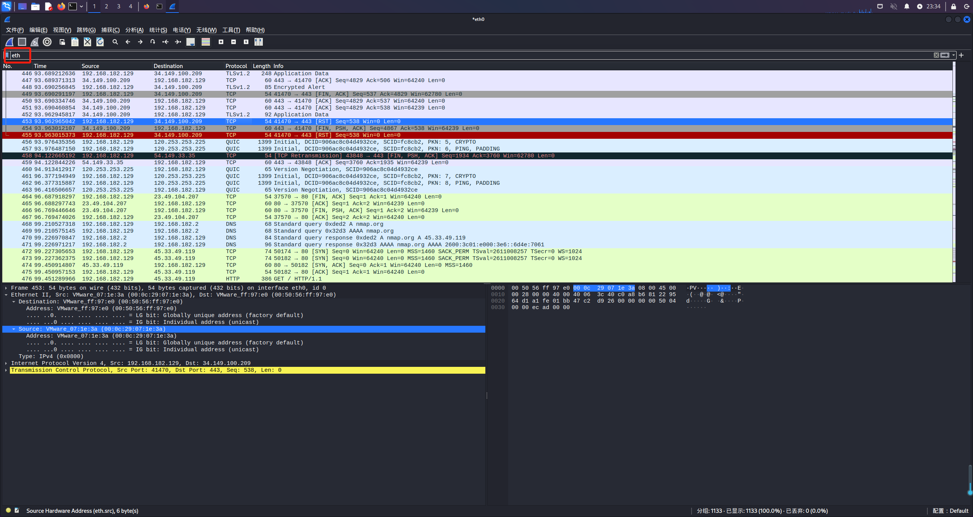973x517 pixels.
Task: Jump to the last packet
Action: point(178,42)
